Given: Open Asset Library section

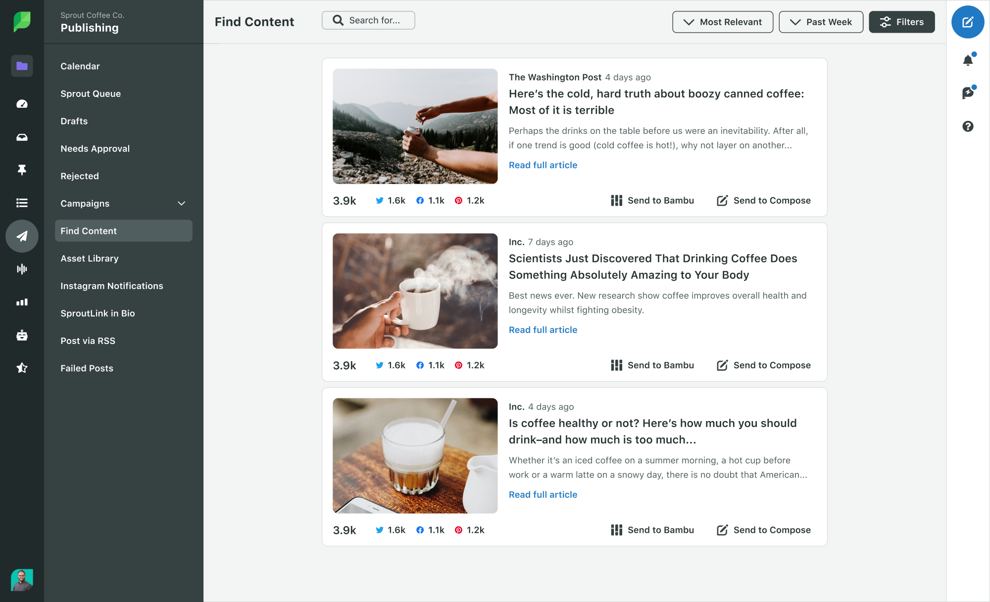Looking at the screenshot, I should tap(90, 258).
